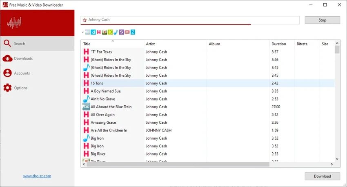Sort by the Artist column header
Screen dimensions: 347x187
pos(175,44)
